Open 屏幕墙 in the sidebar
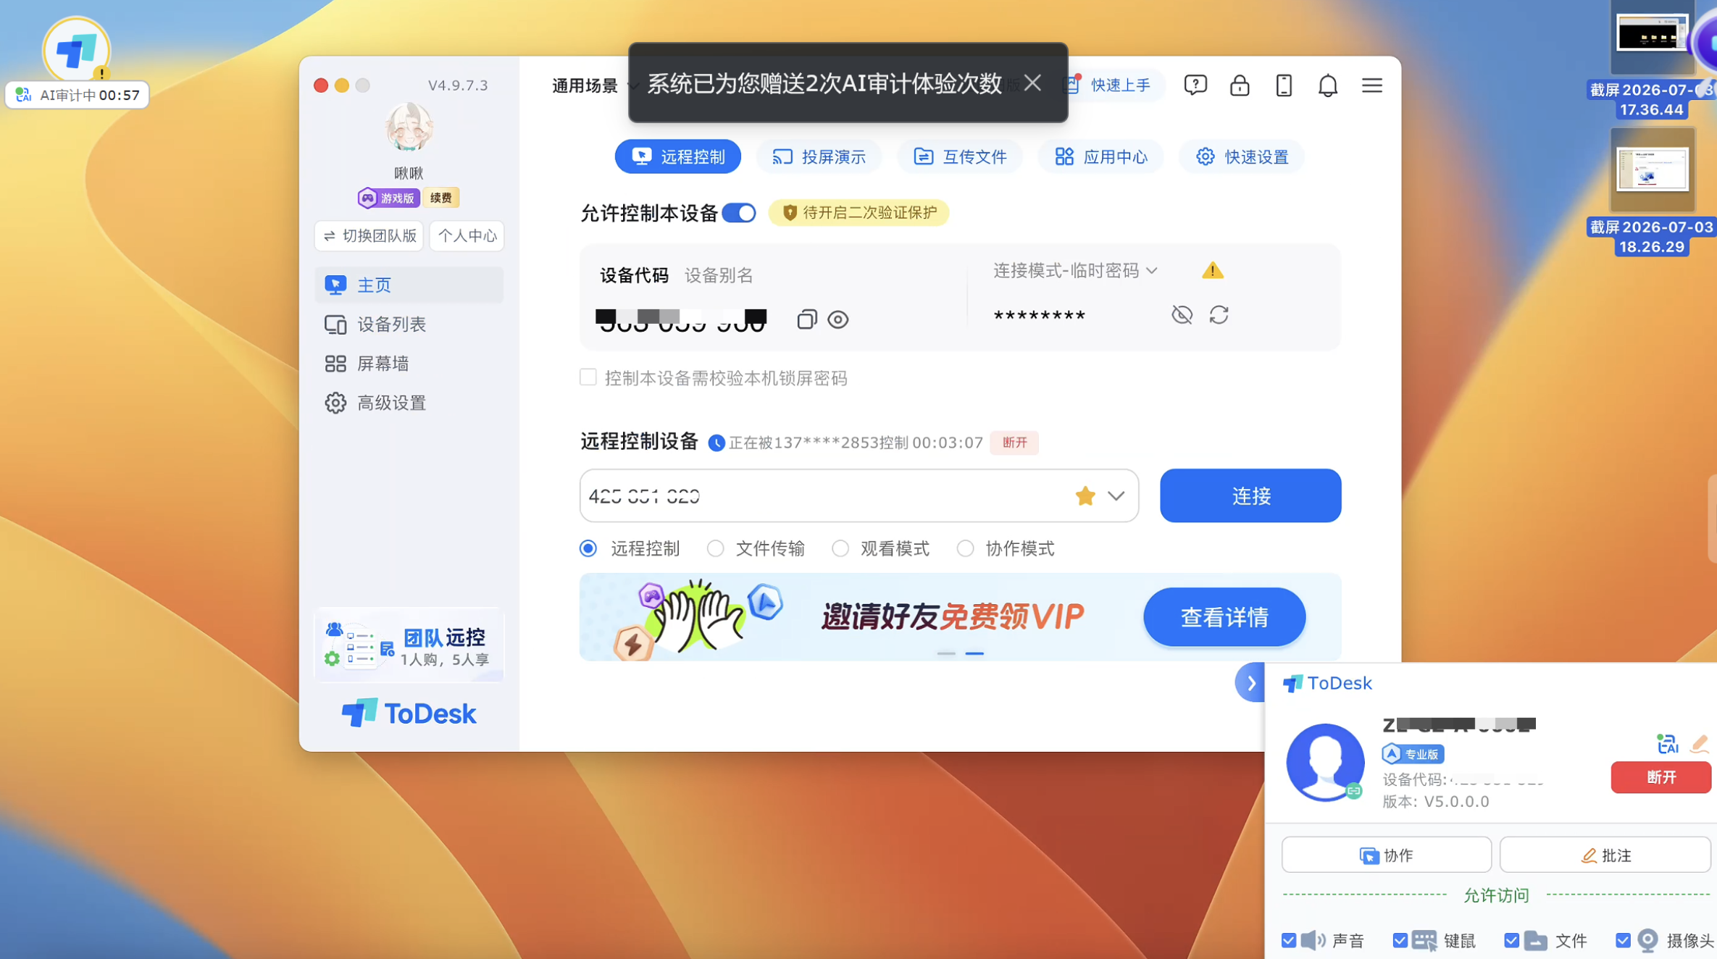 409,364
